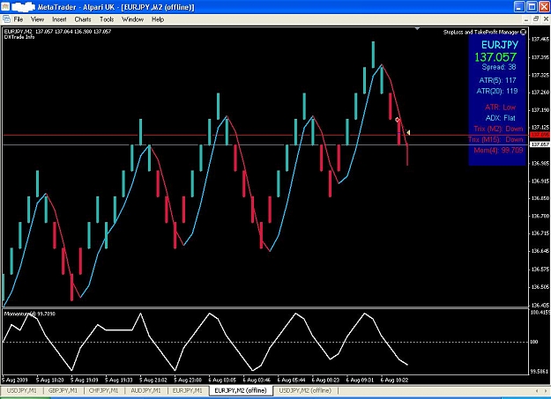Switch to the USDJPY,M1 chart tab
The image size is (551, 399).
pyautogui.click(x=21, y=390)
